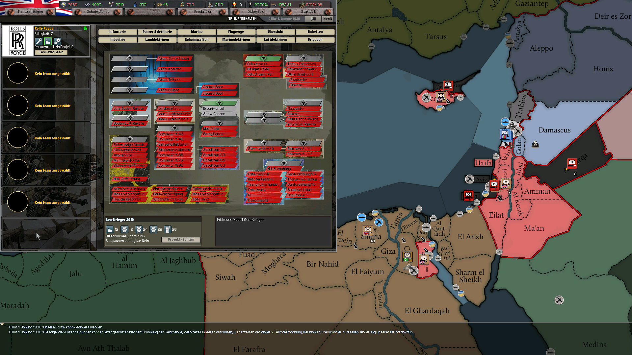
Task: Click the Rolls-Royce team logo
Action: [18, 41]
